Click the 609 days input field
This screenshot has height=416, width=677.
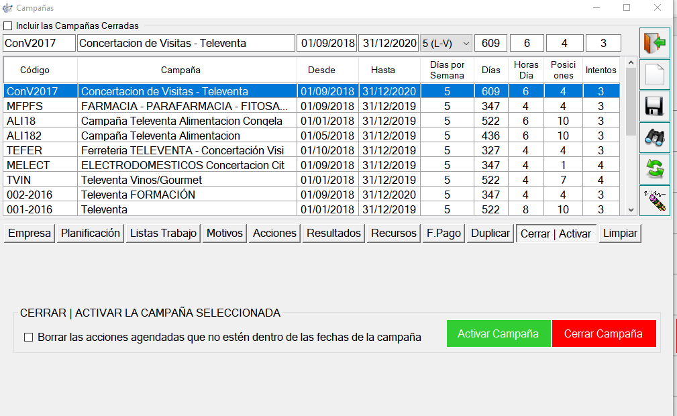491,43
